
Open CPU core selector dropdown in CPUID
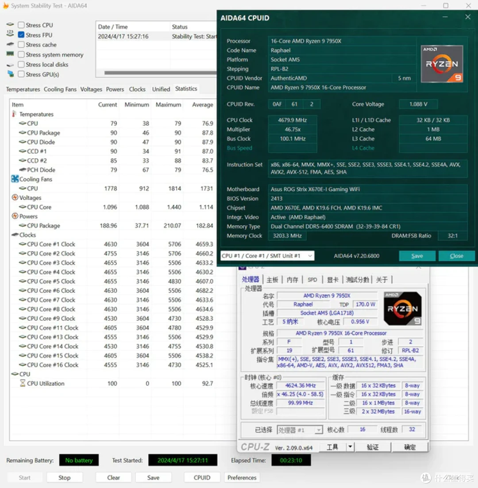[x=267, y=256]
